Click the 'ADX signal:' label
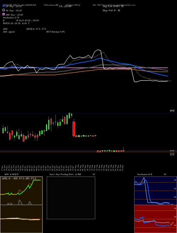 point(9,32)
